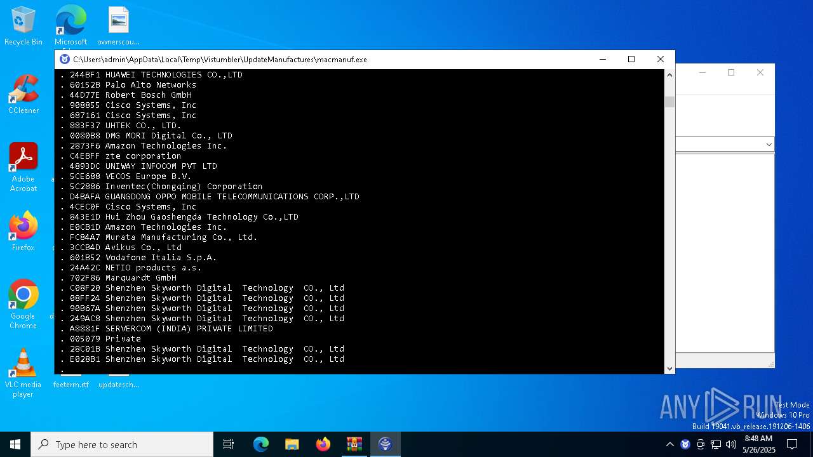The width and height of the screenshot is (813, 457).
Task: Click the Type here to search box
Action: pos(122,444)
